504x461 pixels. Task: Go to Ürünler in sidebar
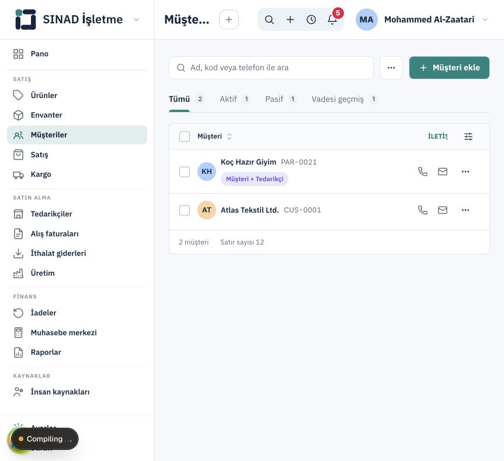click(x=77, y=96)
